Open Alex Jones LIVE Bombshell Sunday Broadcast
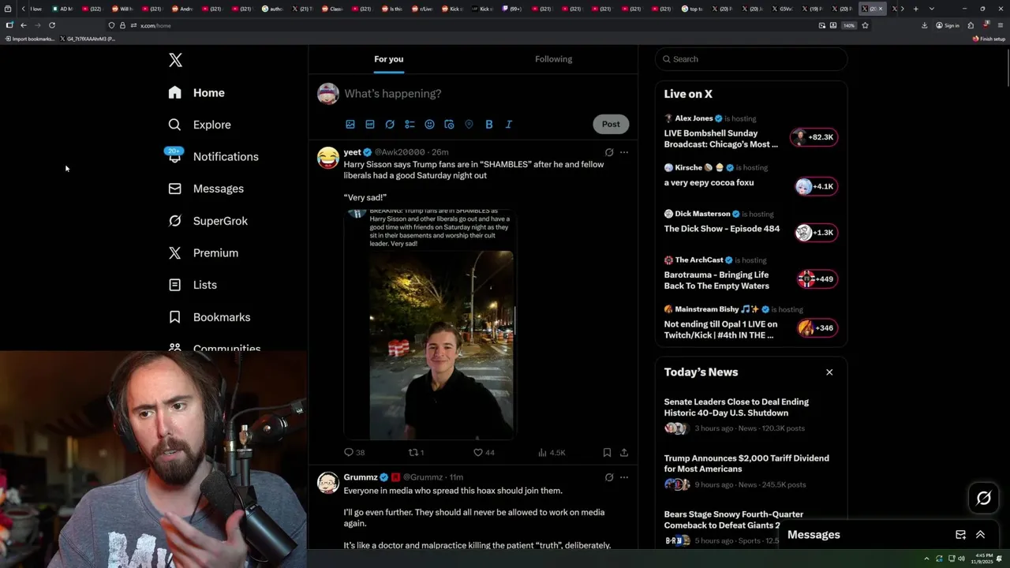Viewport: 1010px width, 568px height. tap(720, 139)
